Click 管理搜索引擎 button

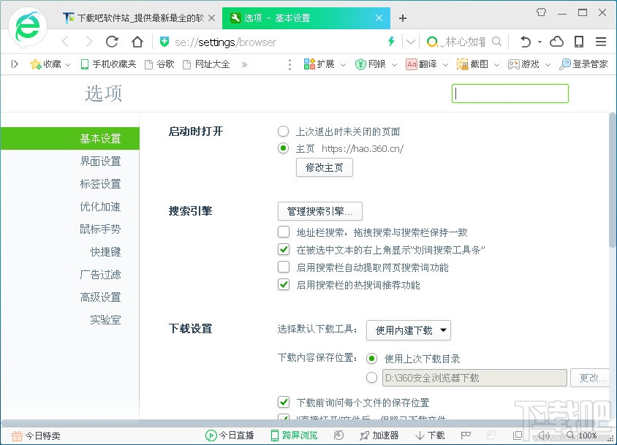tap(319, 211)
